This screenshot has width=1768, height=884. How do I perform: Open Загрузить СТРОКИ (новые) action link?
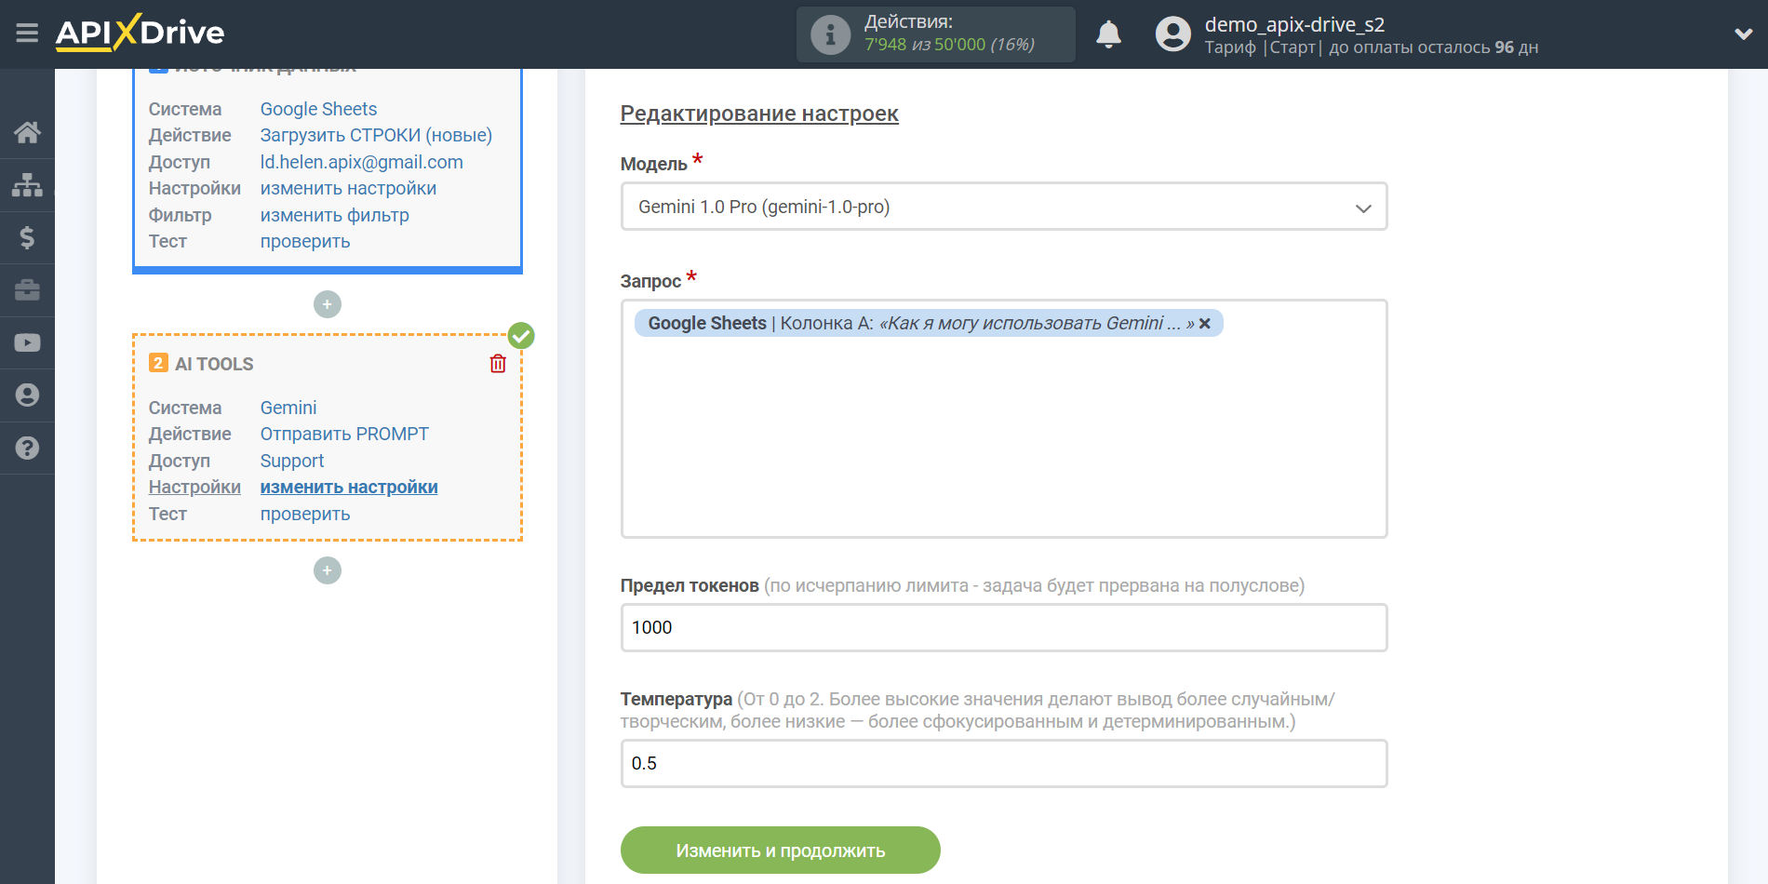tap(376, 135)
